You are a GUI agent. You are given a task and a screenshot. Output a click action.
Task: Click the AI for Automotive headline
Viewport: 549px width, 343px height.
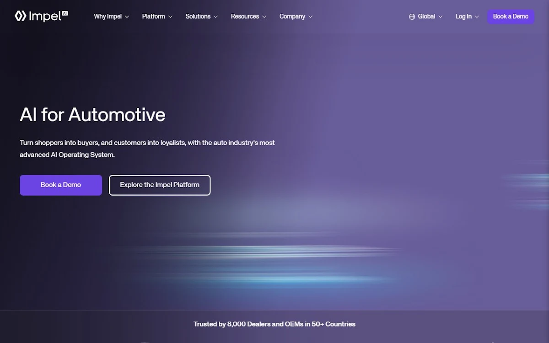tap(92, 114)
